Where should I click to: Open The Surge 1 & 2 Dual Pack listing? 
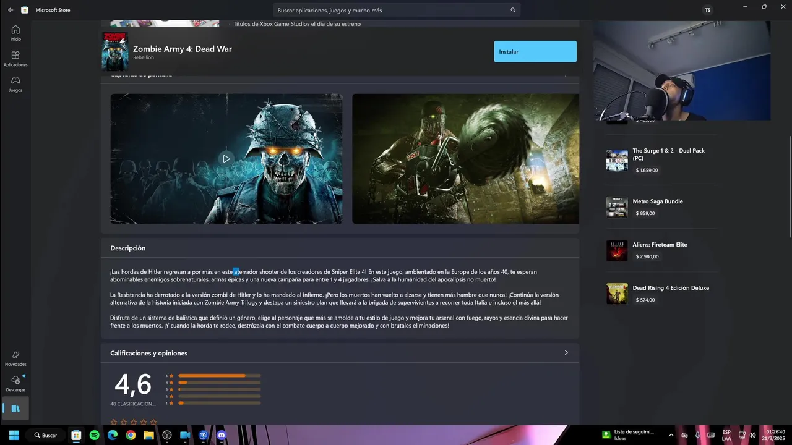661,160
